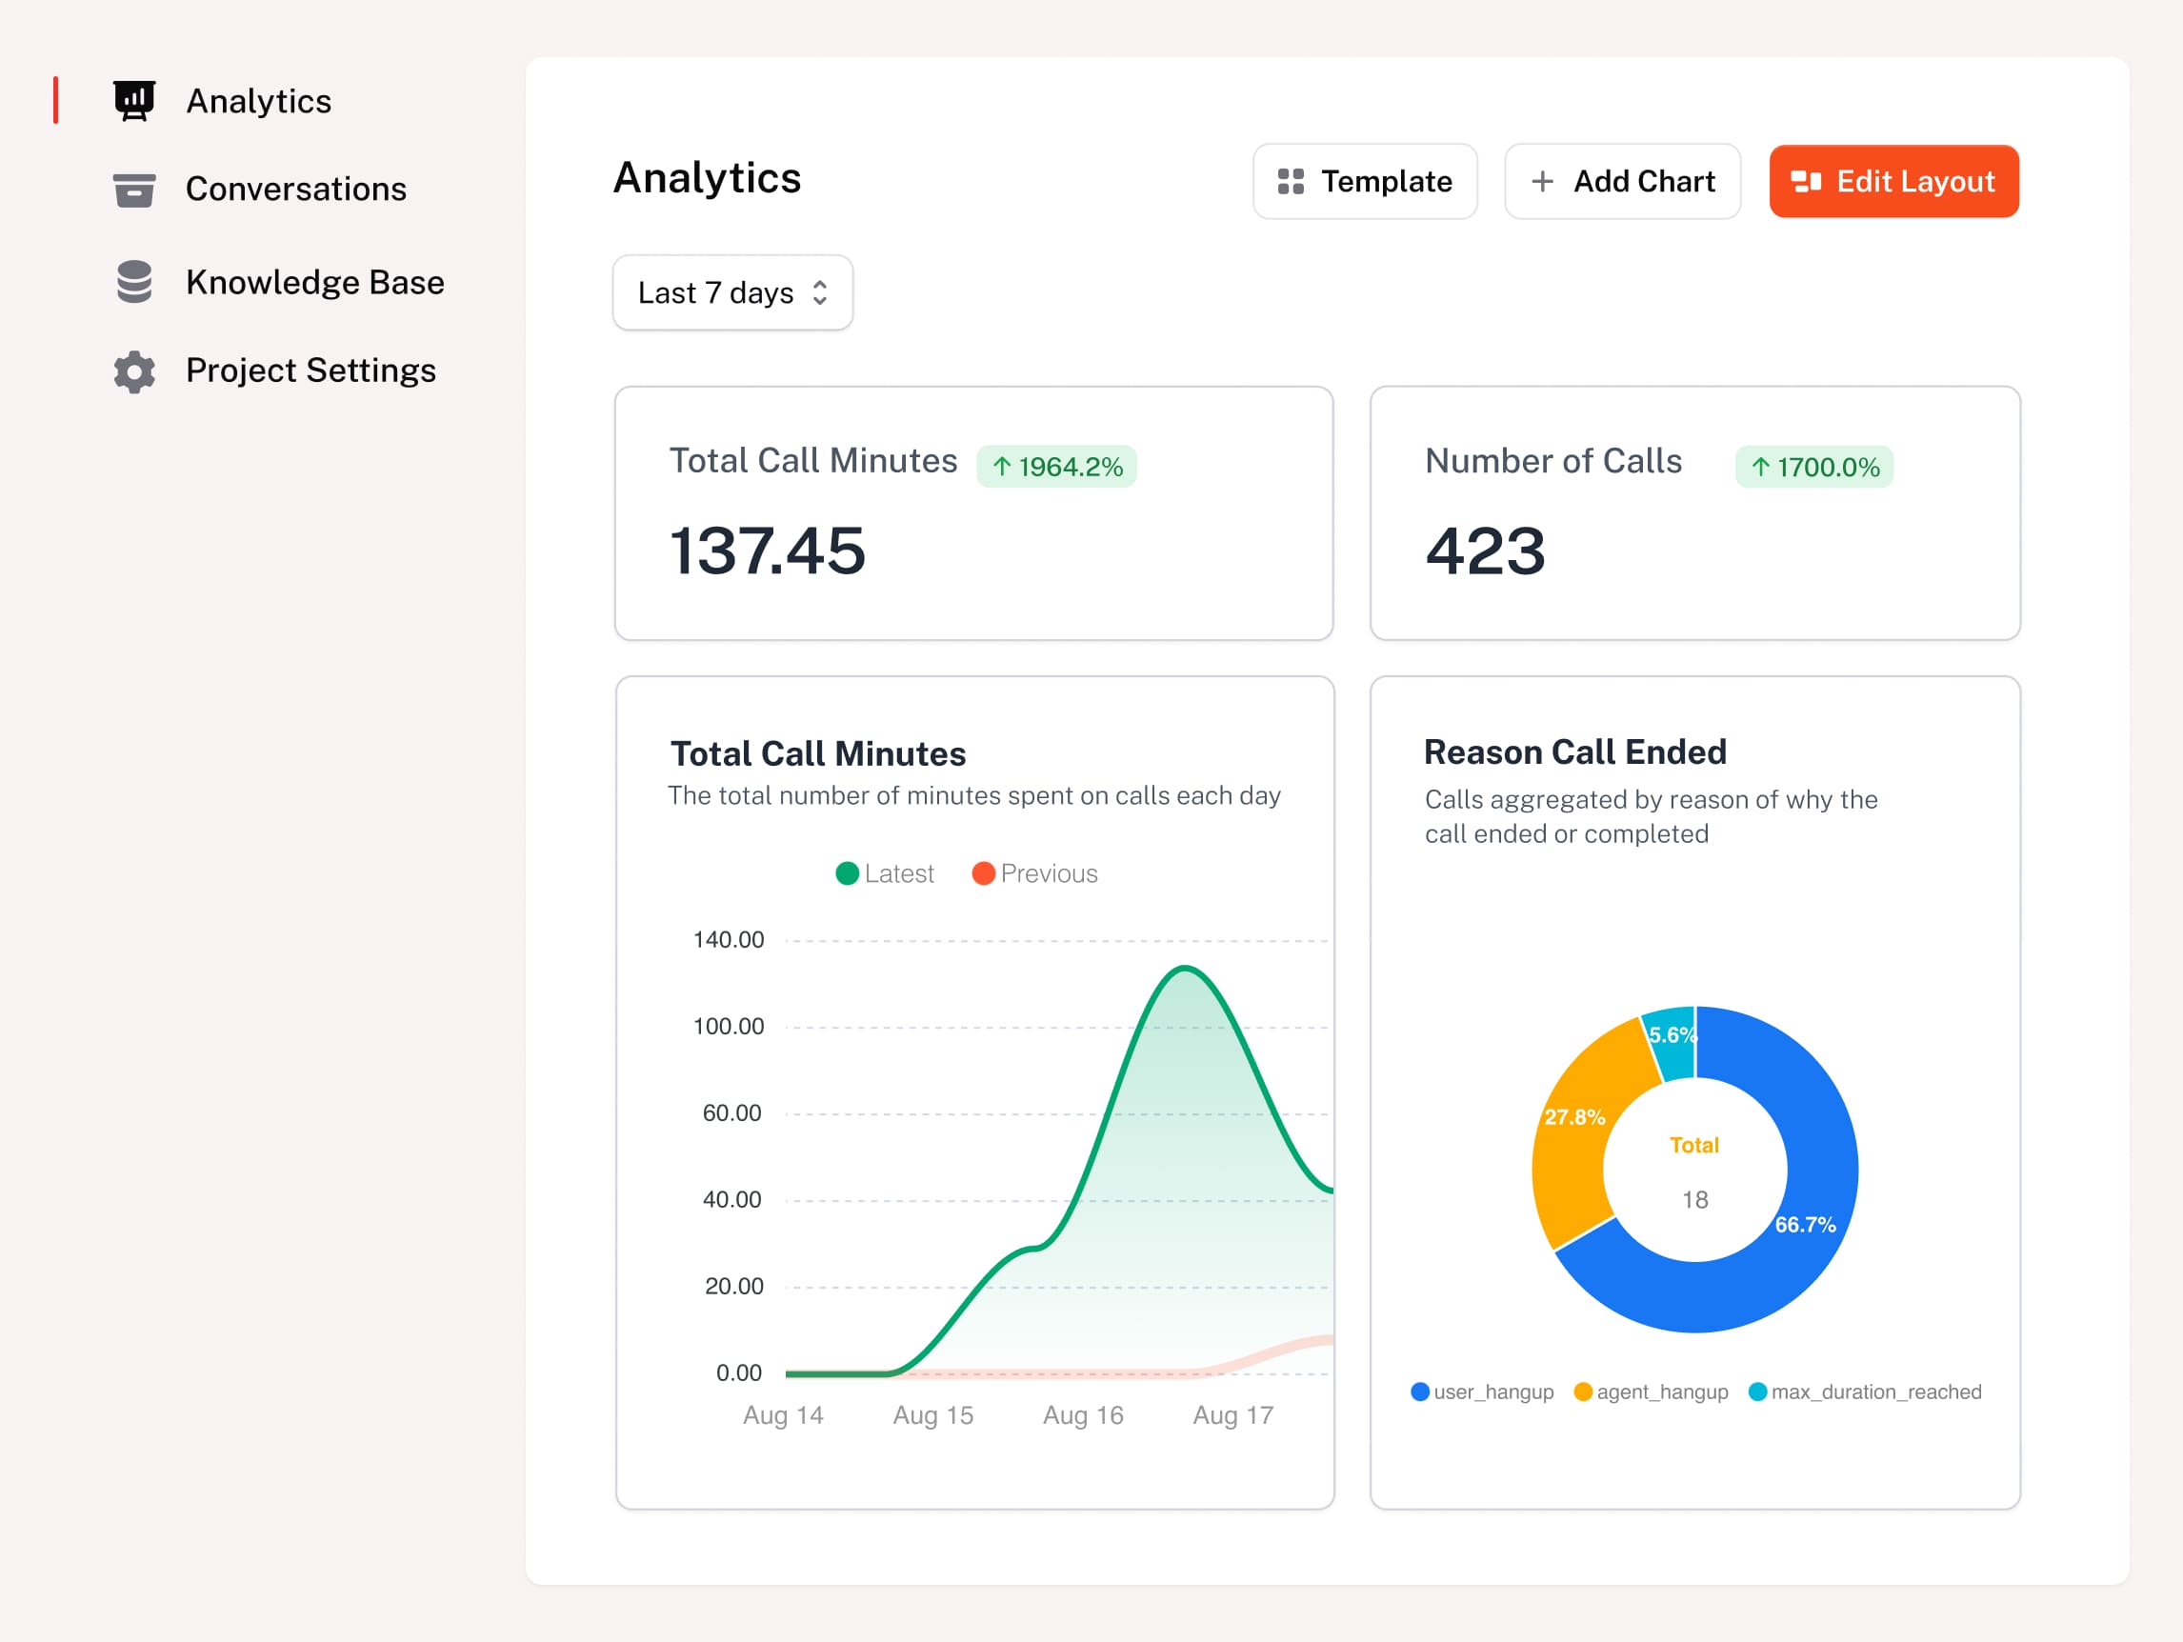The image size is (2183, 1642).
Task: Open the Knowledge Base database icon
Action: point(133,282)
